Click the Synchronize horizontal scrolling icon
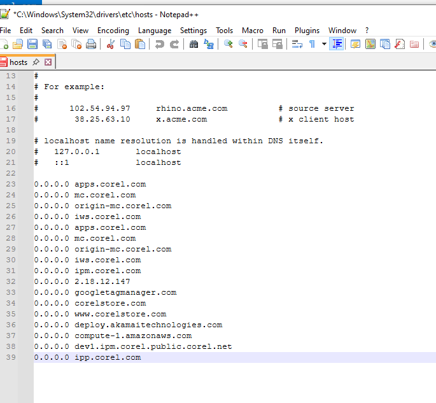Screen dimensions: 436x403 pos(278,44)
